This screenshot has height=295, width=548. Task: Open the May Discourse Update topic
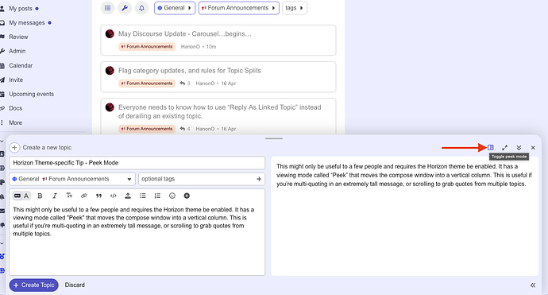(184, 34)
